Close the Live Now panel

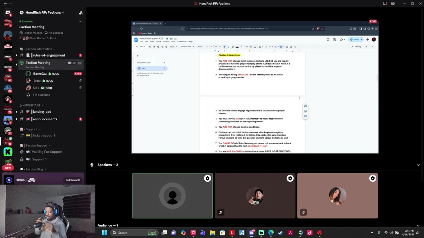point(80,21)
